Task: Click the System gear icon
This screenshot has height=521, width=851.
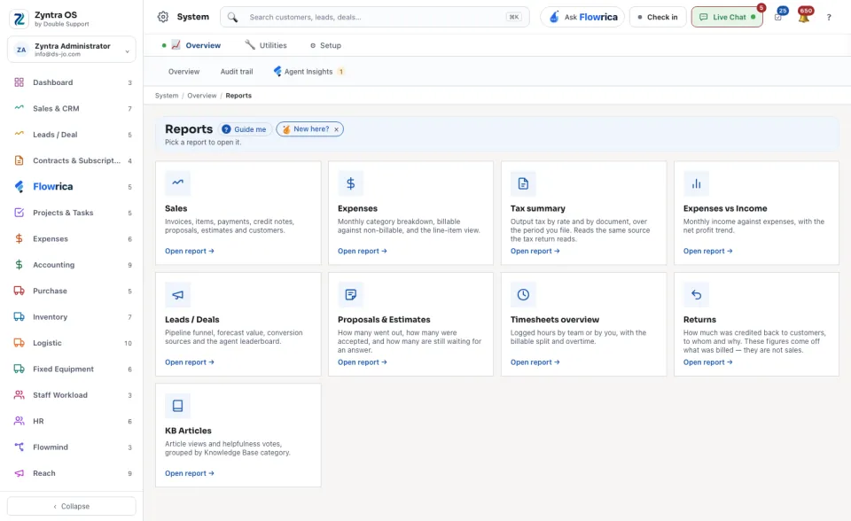Action: point(163,17)
